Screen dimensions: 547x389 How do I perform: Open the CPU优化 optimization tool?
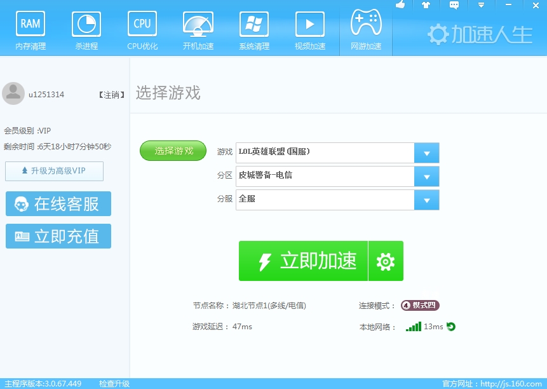142,29
